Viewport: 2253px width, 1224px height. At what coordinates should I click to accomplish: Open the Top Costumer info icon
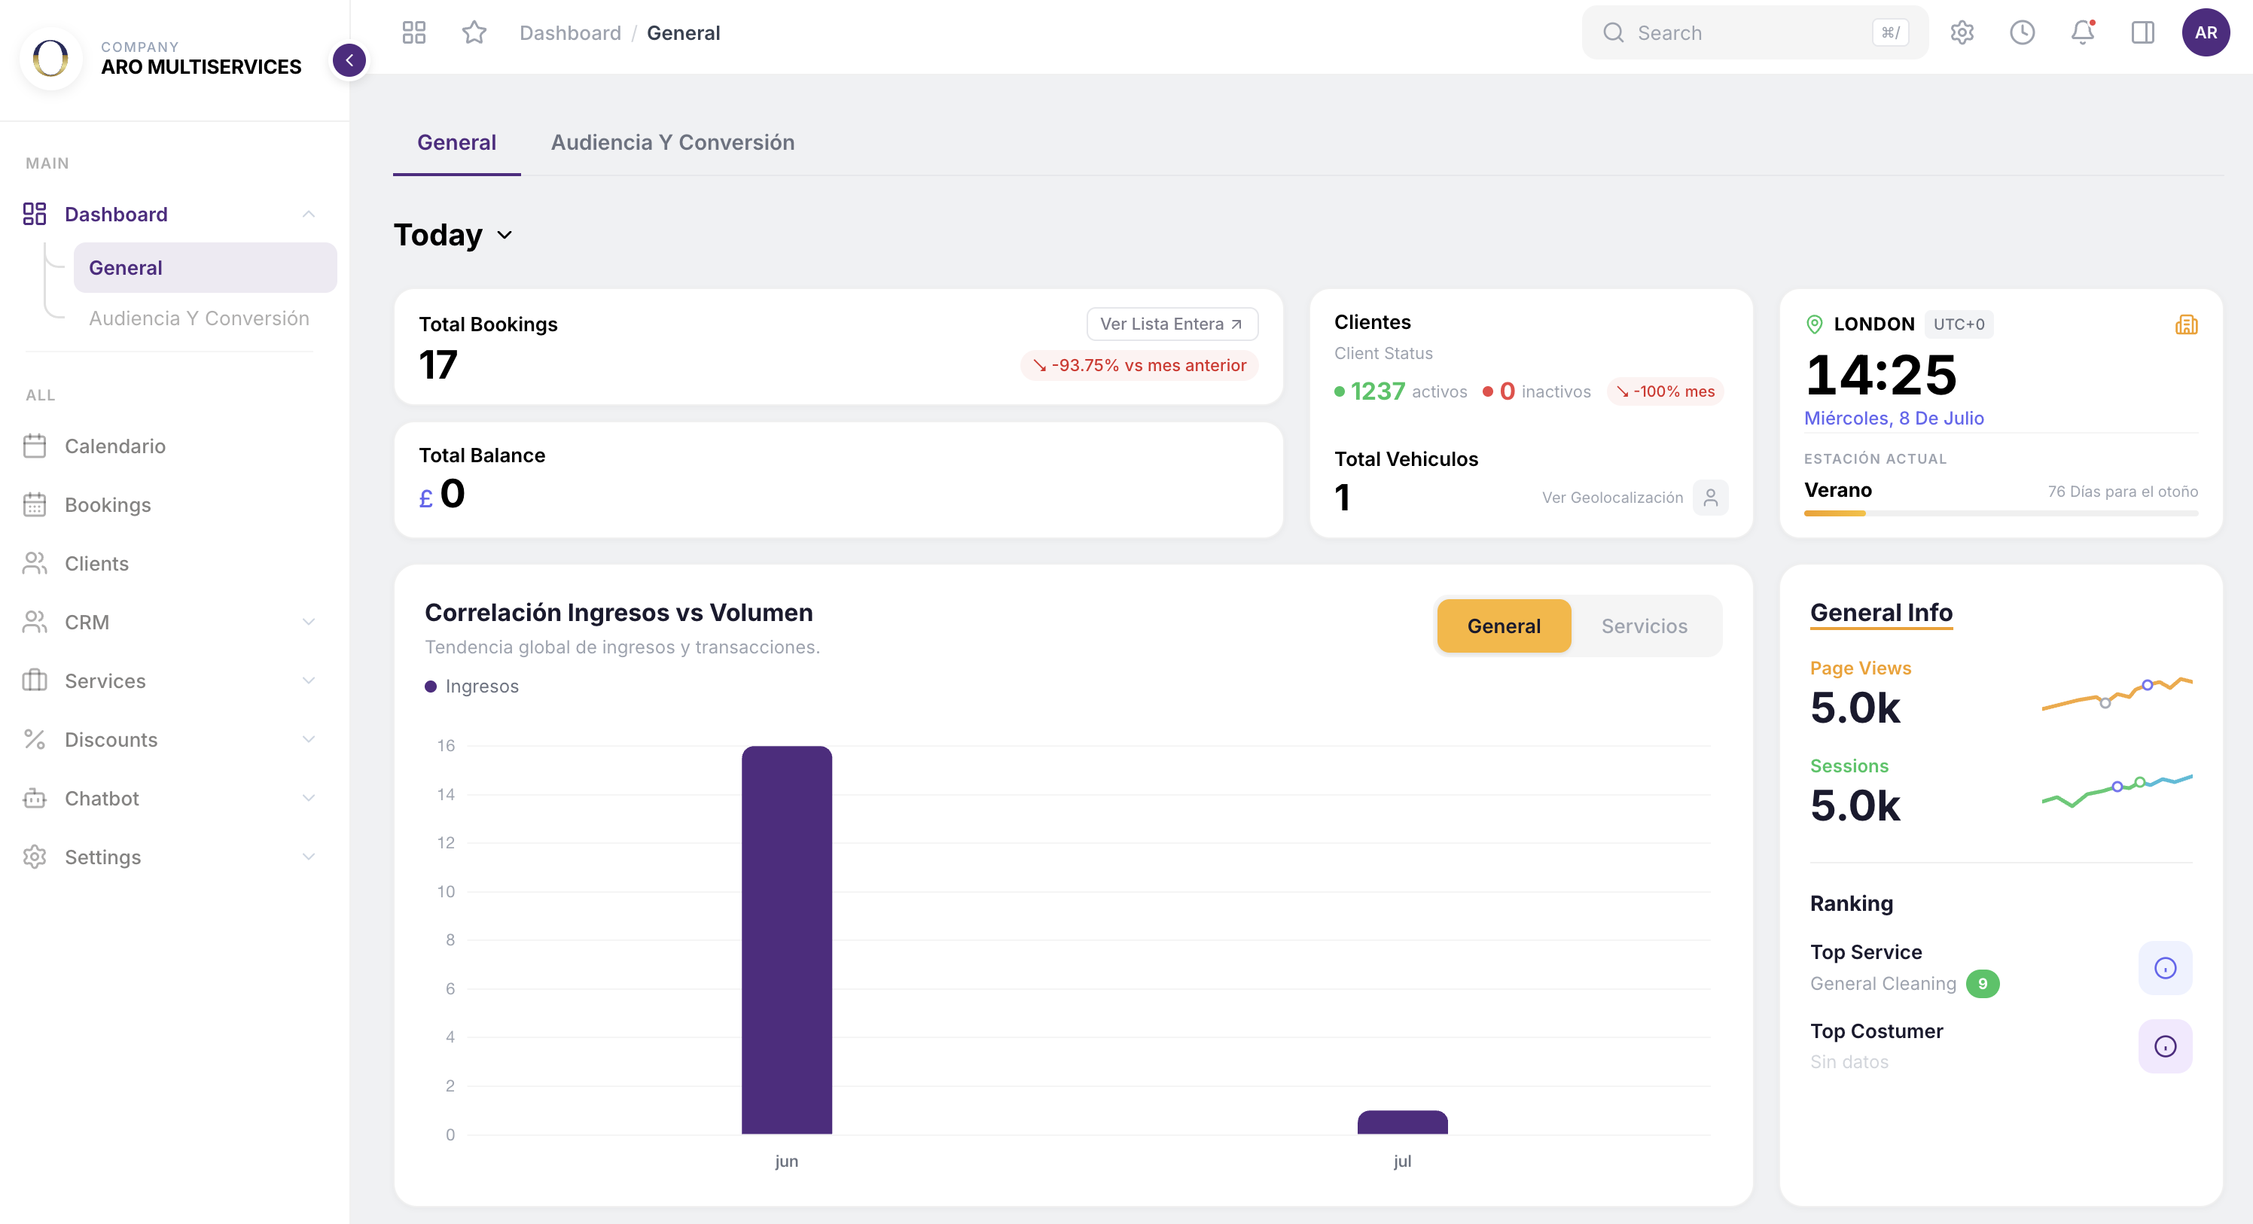coord(2165,1046)
